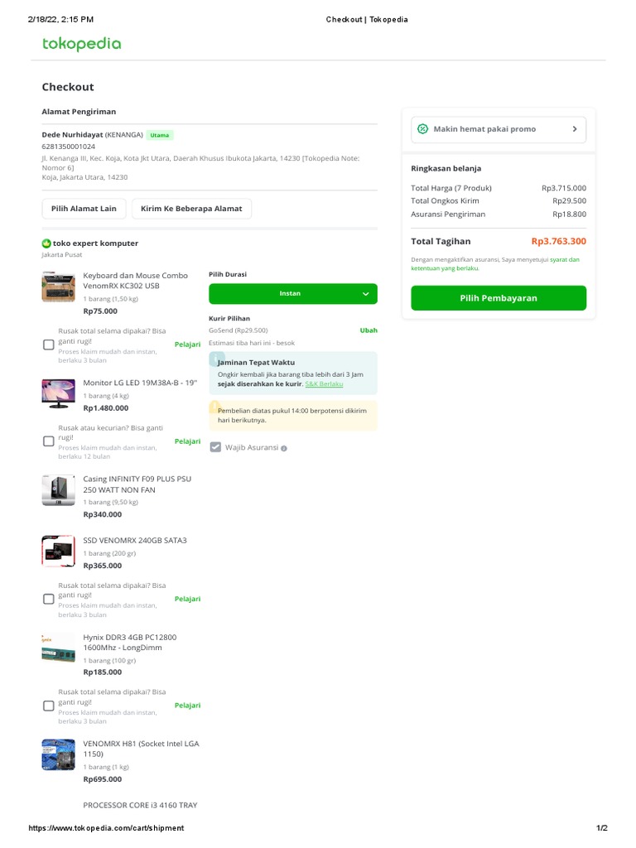Click Kirim Ke Beberapa Alamat button
This screenshot has height=848, width=636.
coord(191,209)
